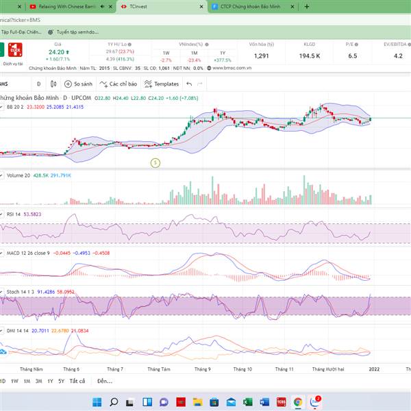Redo the chart action
The width and height of the screenshot is (411, 411).
click(200, 84)
